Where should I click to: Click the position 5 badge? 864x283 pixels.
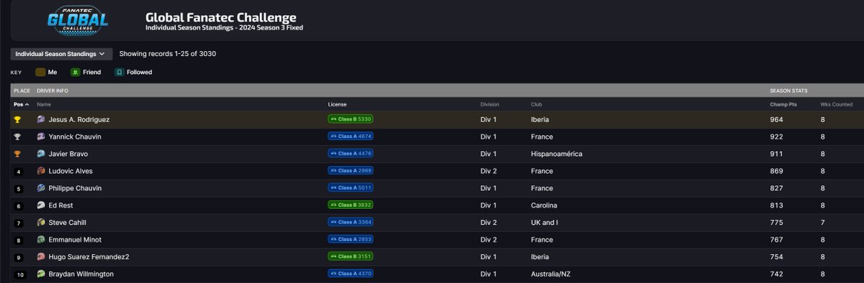point(18,189)
